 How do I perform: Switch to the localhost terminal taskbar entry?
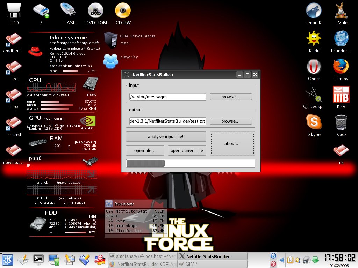(x=142, y=256)
